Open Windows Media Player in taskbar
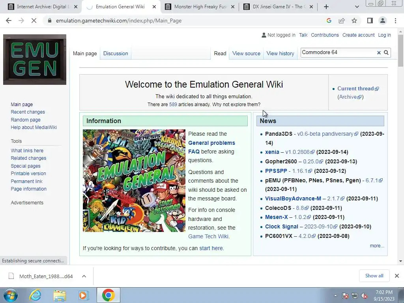Image resolution: width=404 pixels, height=303 pixels. [x=84, y=295]
